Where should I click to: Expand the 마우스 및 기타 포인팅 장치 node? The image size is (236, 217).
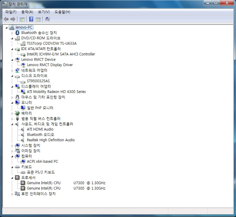click(x=12, y=97)
